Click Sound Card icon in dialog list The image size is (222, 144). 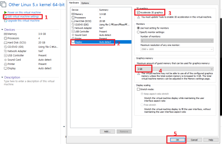click(73, 35)
